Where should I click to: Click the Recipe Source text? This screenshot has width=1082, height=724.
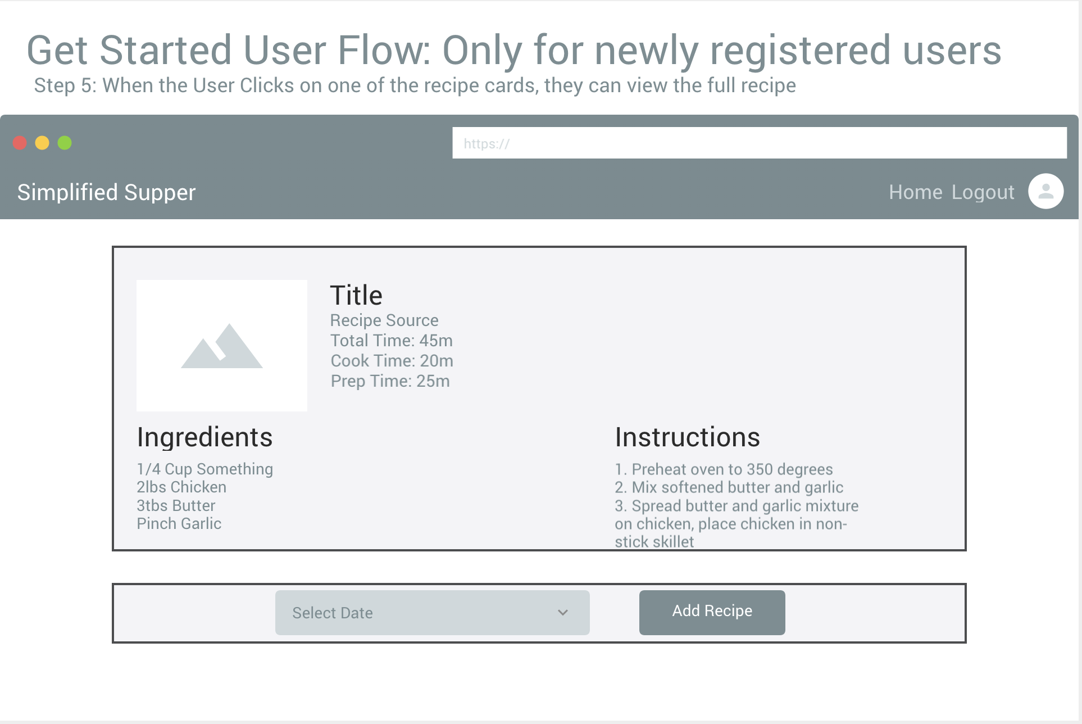[384, 320]
